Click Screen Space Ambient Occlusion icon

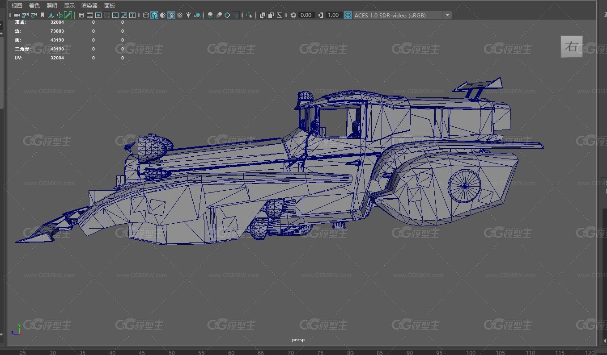pyautogui.click(x=210, y=15)
